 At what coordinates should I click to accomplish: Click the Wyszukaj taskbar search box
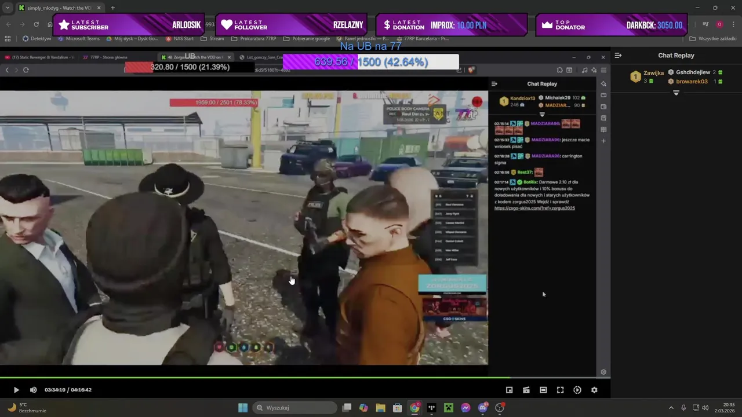(x=295, y=408)
